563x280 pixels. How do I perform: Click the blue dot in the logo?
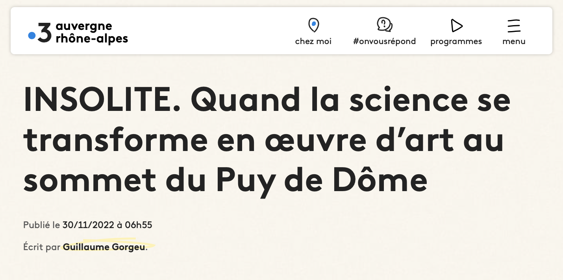(32, 36)
